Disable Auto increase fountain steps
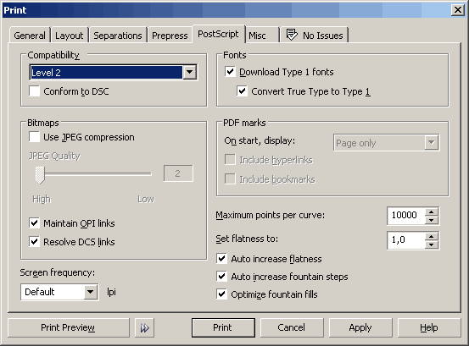 (x=221, y=277)
